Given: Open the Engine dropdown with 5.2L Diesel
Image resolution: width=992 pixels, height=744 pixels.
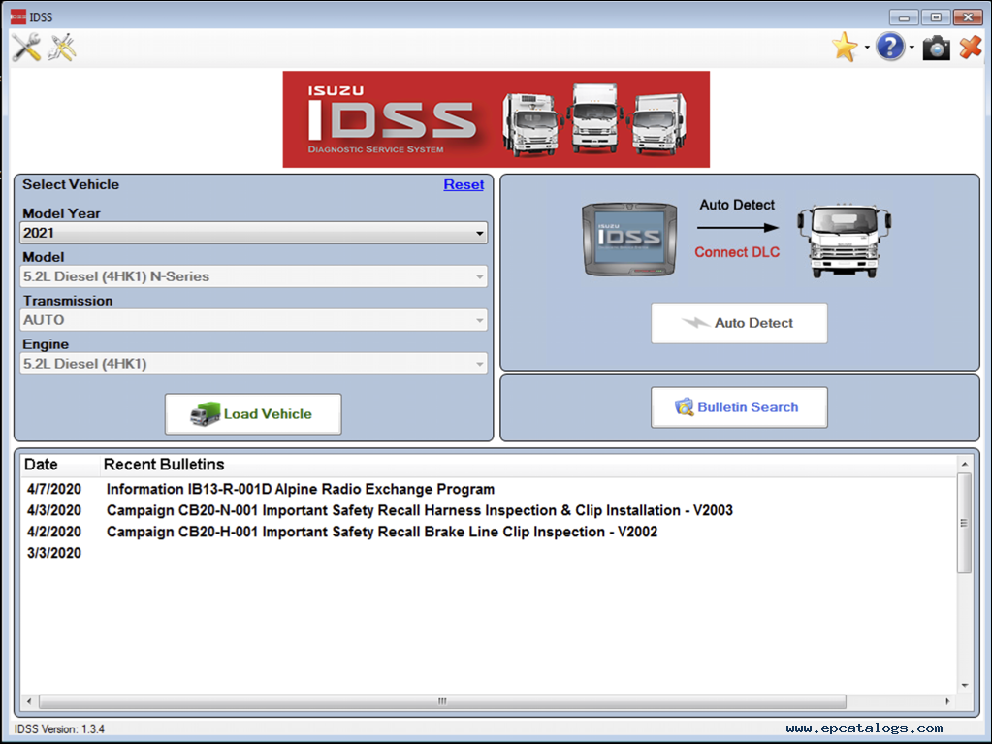Looking at the screenshot, I should (x=254, y=364).
